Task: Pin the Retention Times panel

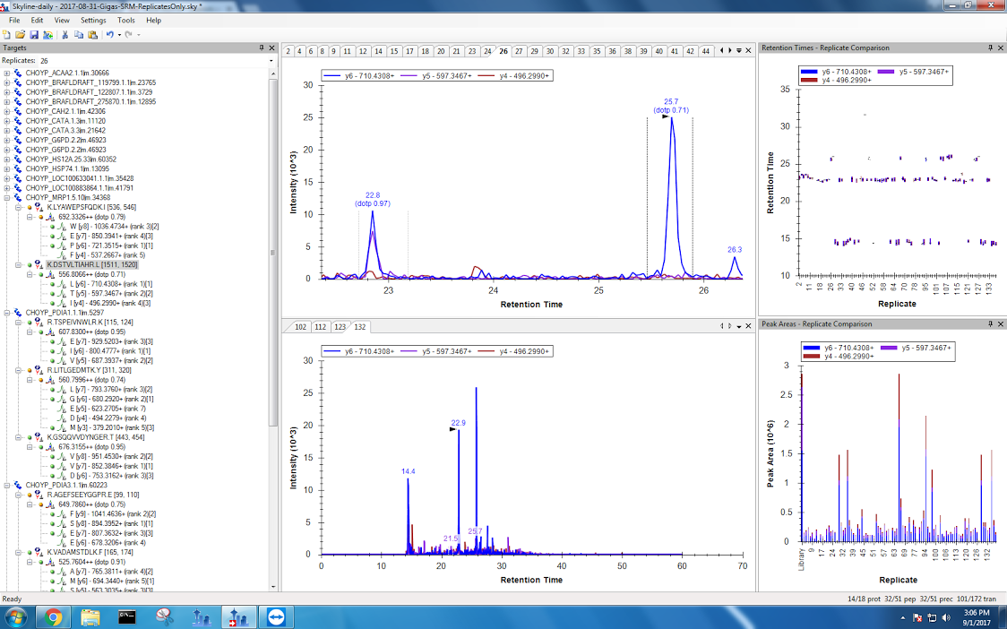Action: coord(988,47)
